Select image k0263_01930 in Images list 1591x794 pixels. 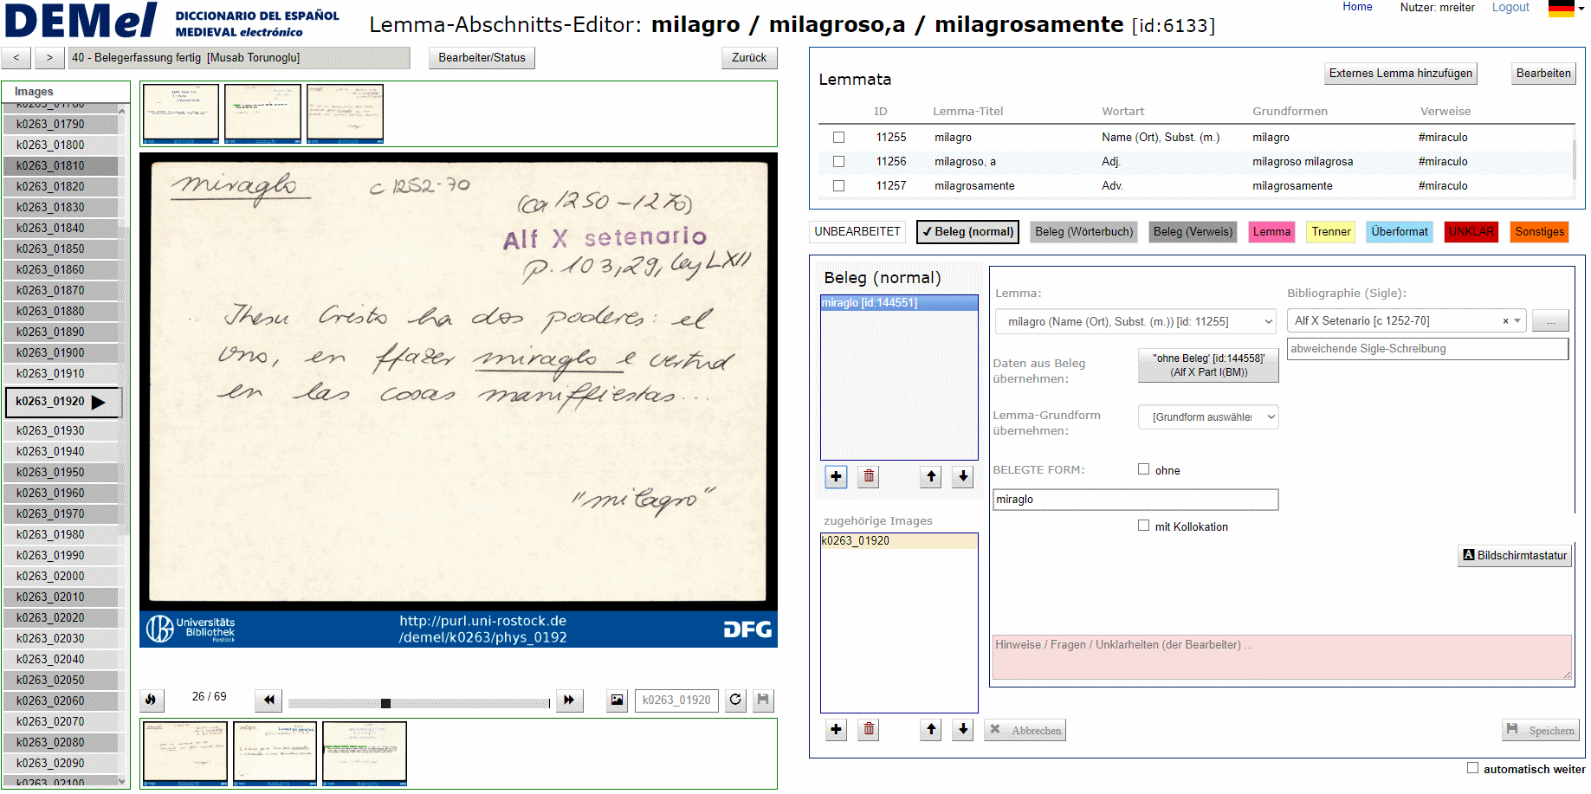click(60, 430)
